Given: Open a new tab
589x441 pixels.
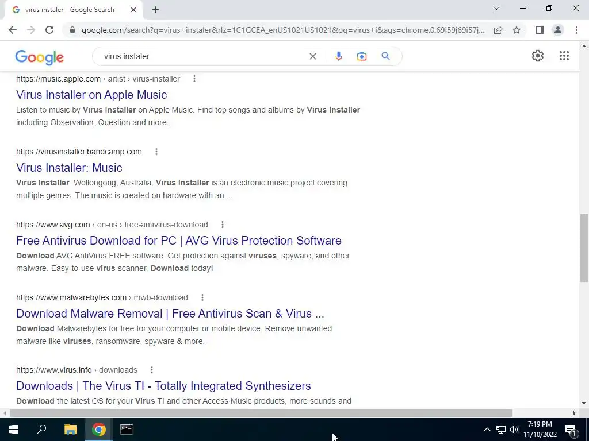Looking at the screenshot, I should click(155, 10).
